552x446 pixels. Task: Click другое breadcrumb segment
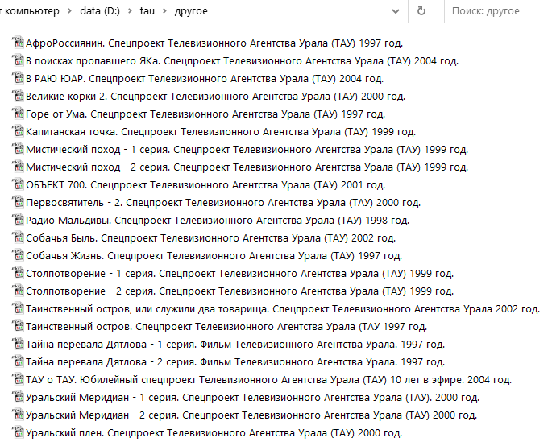coord(191,11)
